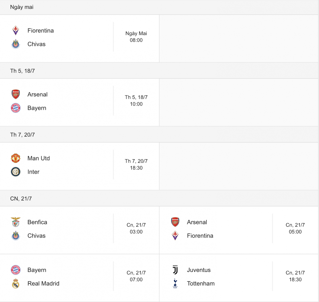Click the Bayern crest under Arsenal
Viewport: 319px width, 302px height.
[x=16, y=108]
